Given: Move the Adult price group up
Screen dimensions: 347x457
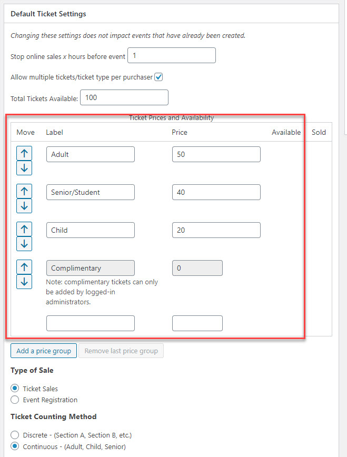Looking at the screenshot, I should click(x=24, y=153).
